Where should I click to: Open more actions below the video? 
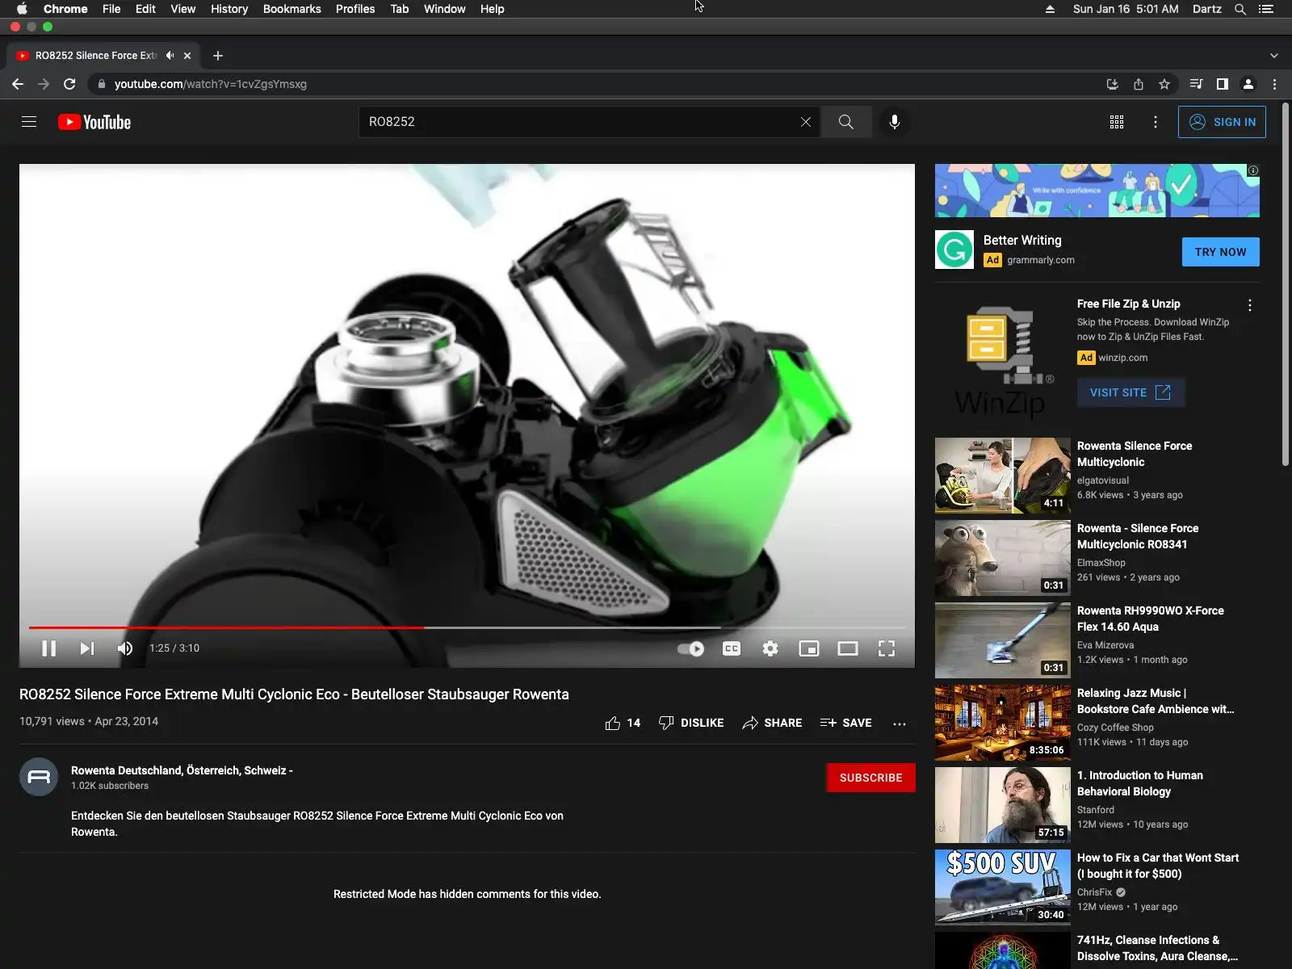pos(900,724)
